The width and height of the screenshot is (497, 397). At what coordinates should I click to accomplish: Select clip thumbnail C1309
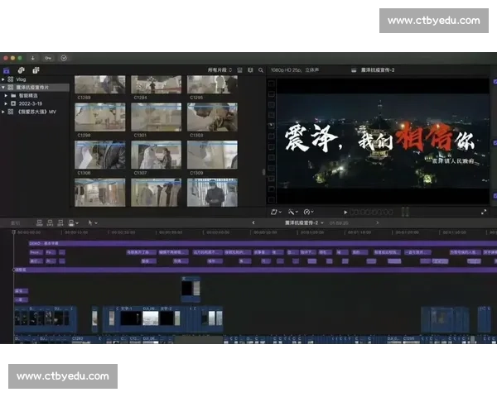pyautogui.click(x=212, y=155)
